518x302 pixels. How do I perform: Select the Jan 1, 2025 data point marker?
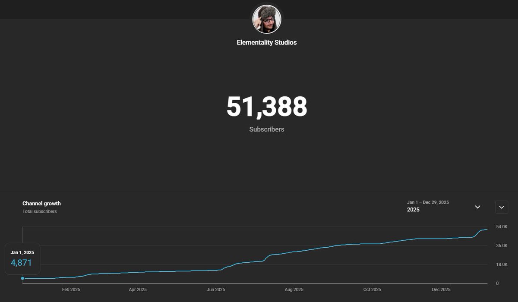click(x=22, y=278)
